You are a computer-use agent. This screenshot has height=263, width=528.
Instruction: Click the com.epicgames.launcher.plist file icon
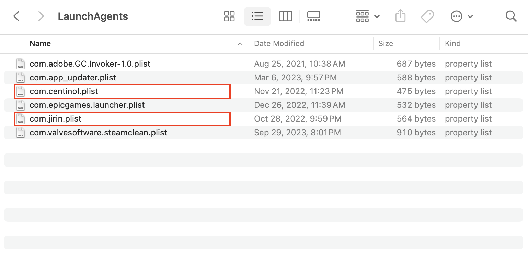[x=21, y=105]
